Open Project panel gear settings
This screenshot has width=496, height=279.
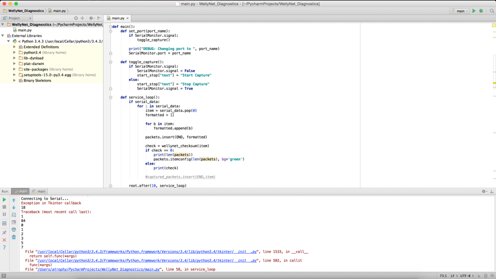click(x=91, y=18)
